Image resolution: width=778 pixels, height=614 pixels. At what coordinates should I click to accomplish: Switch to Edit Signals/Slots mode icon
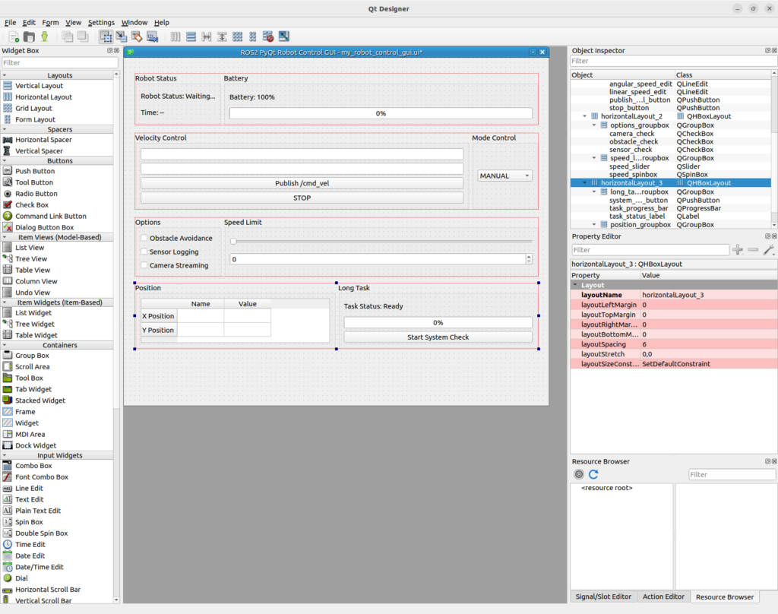(x=121, y=36)
